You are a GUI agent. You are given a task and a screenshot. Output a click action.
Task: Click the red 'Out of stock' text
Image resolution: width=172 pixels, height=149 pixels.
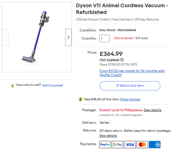(x=123, y=38)
